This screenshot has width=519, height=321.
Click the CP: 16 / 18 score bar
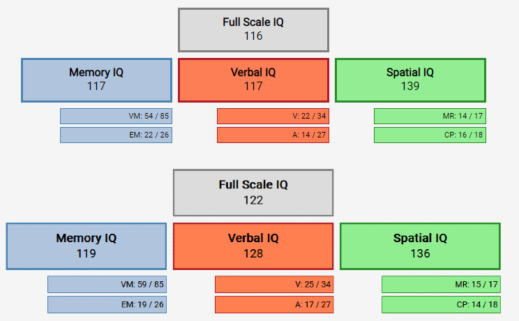[430, 135]
